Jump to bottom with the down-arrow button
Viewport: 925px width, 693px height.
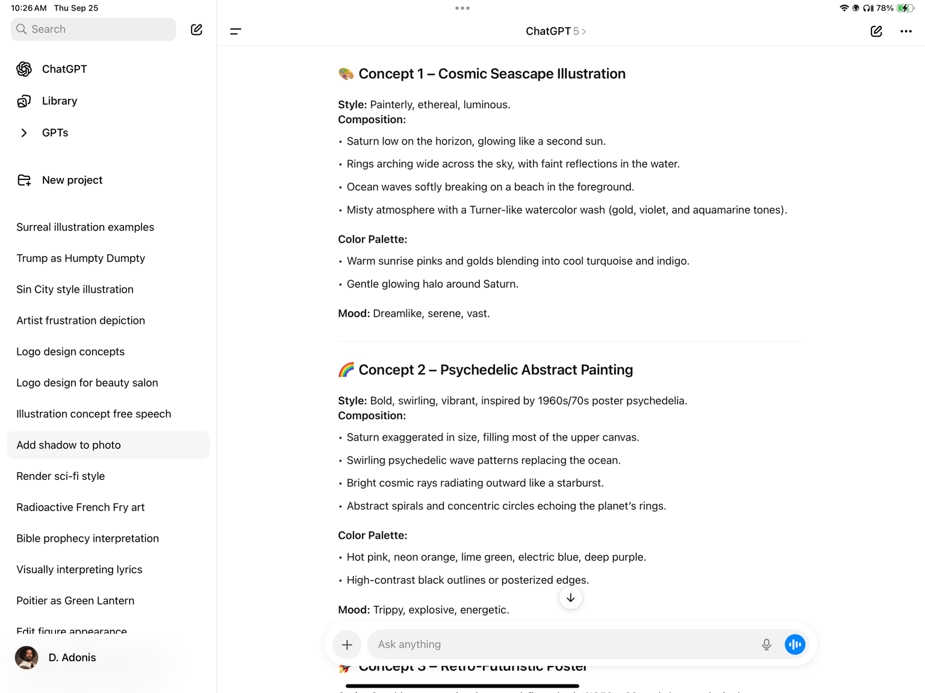click(x=570, y=598)
